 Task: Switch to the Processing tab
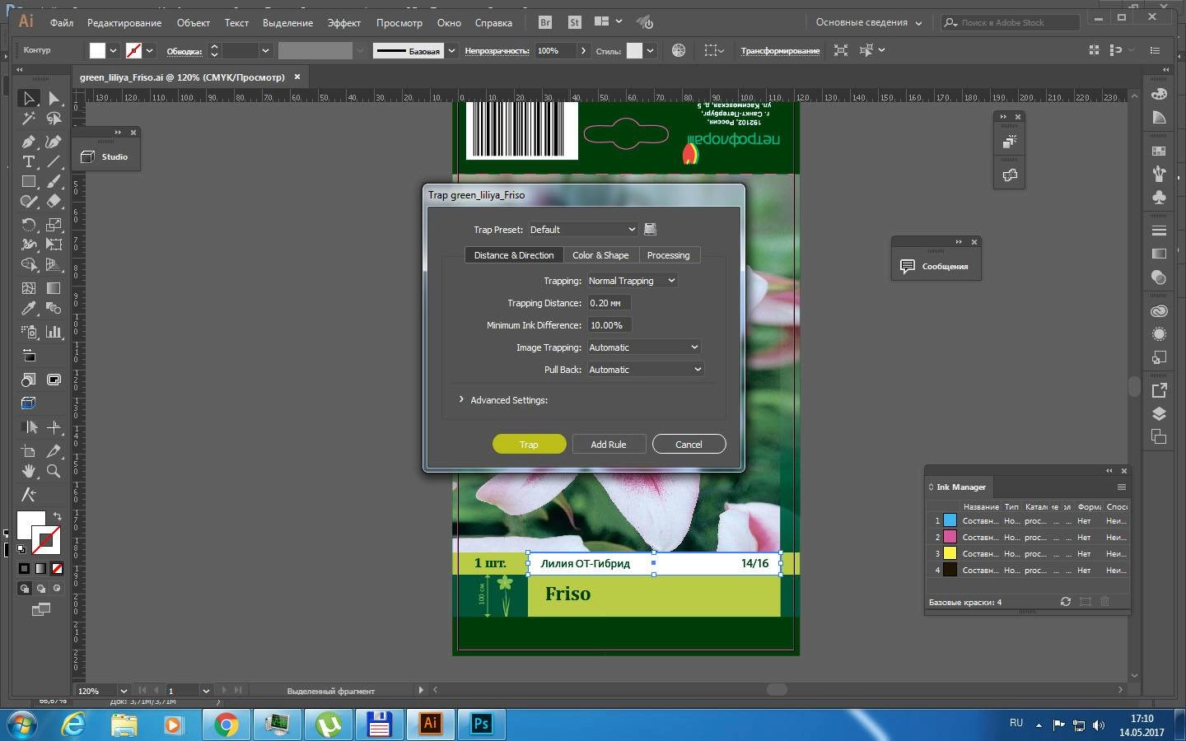[x=668, y=255]
